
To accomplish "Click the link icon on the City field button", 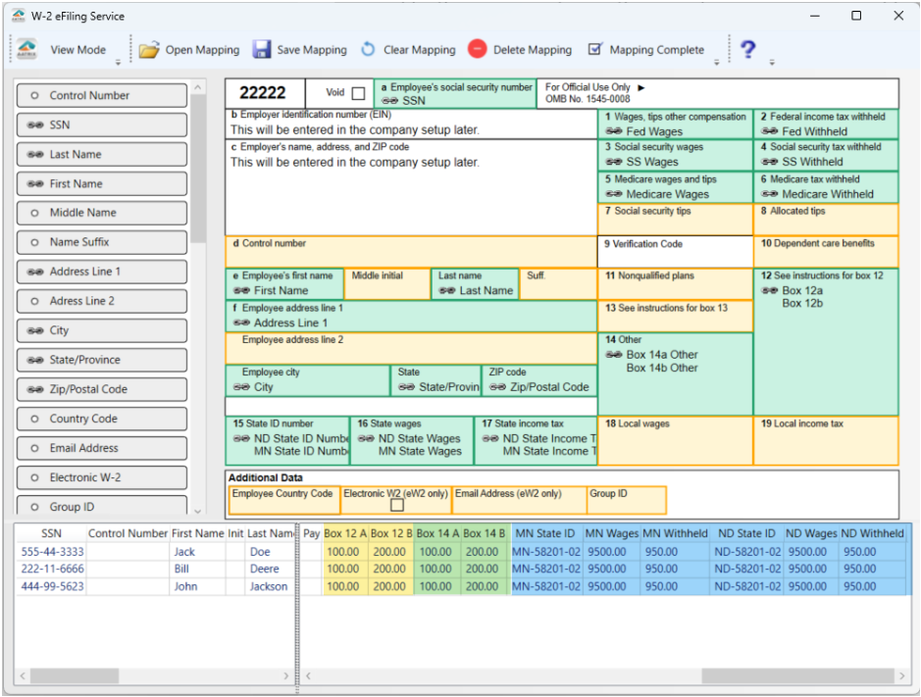I will point(36,331).
